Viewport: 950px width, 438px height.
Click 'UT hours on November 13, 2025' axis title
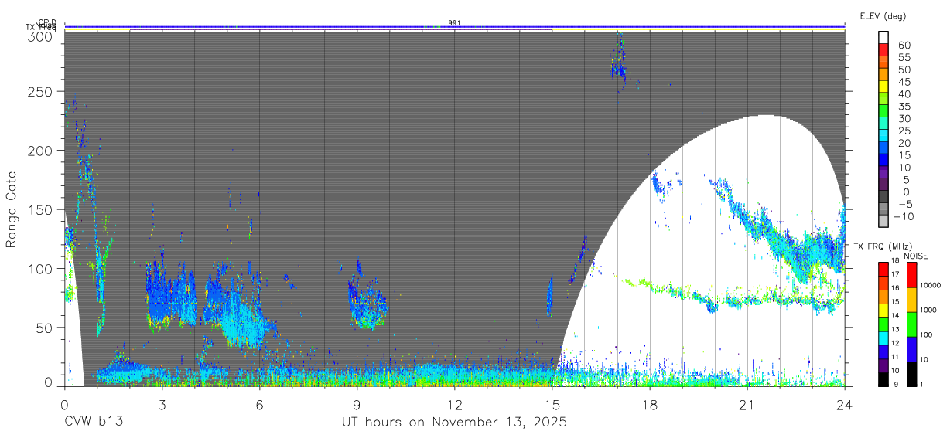click(455, 423)
